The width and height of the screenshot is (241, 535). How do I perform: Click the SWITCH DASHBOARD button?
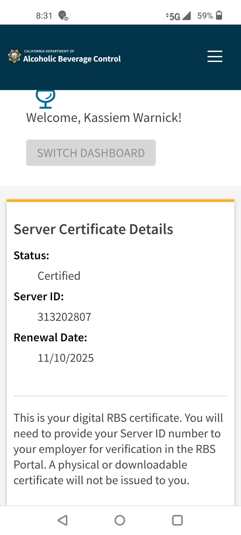91,153
